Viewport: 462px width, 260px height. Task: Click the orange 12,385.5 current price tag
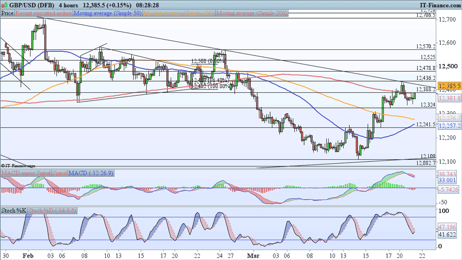coord(450,86)
